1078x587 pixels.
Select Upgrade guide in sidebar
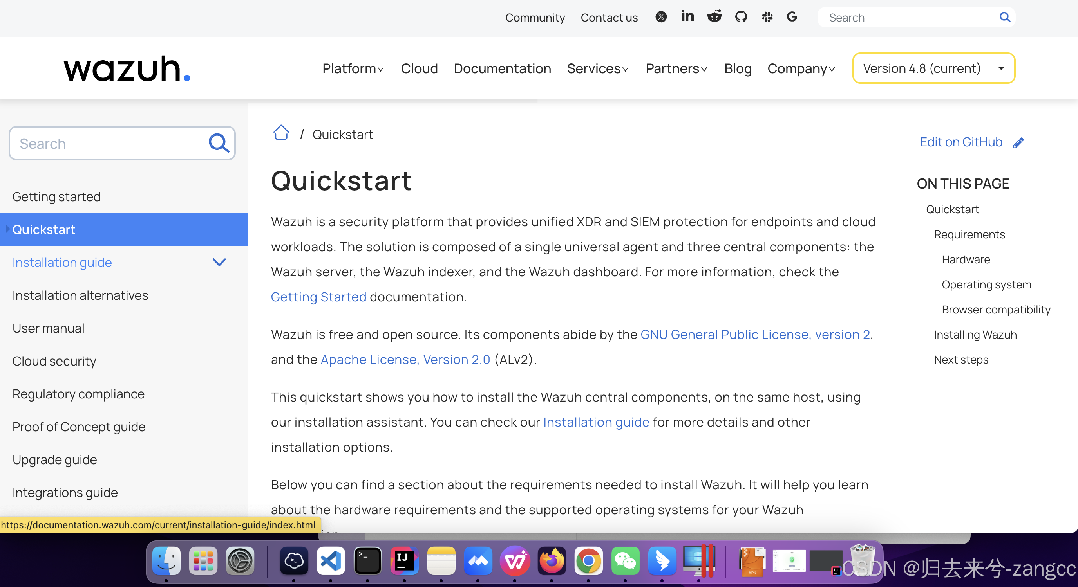pyautogui.click(x=54, y=459)
